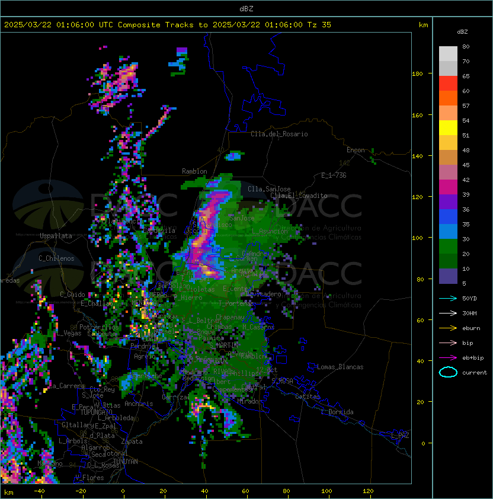Click the 'Lomas_Blancas' map label
Image resolution: width=493 pixels, height=499 pixels.
[x=340, y=367]
